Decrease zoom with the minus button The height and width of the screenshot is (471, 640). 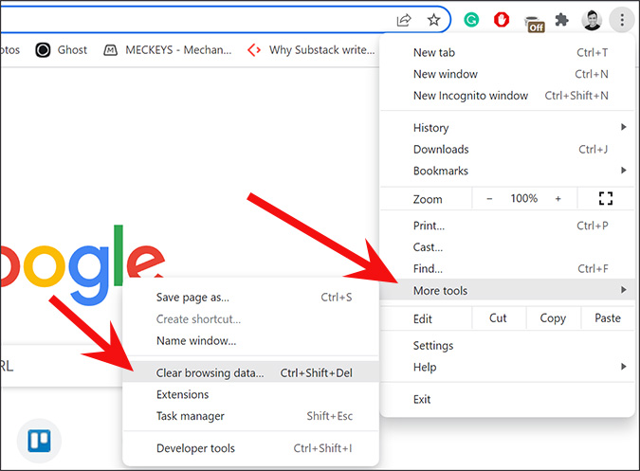tap(489, 199)
